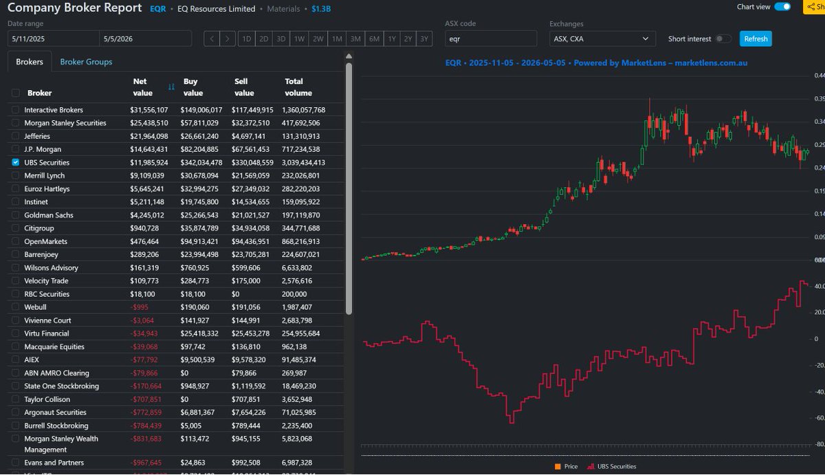Screen dimensions: 825x475
Task: Select the Euroz Hartleys row name
Action: 47,189
